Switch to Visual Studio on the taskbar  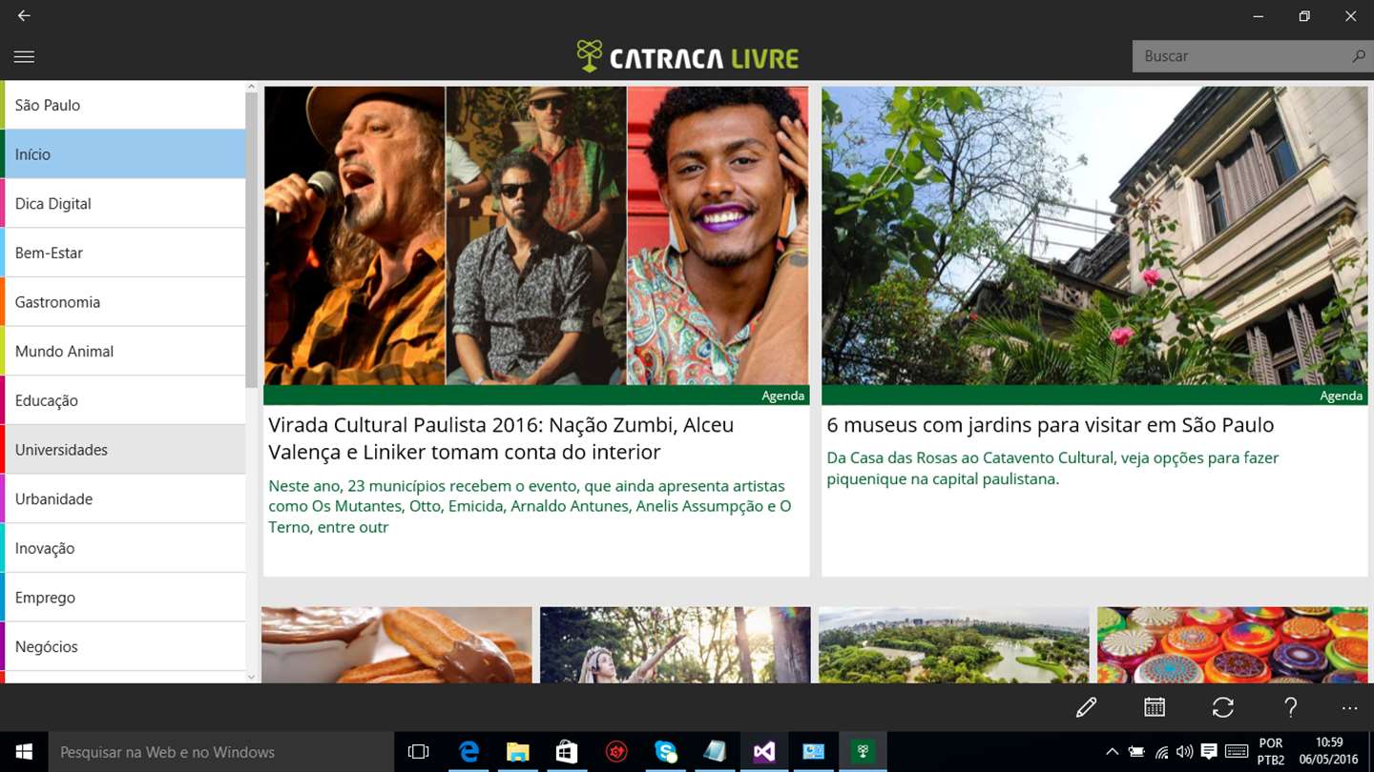tap(764, 752)
